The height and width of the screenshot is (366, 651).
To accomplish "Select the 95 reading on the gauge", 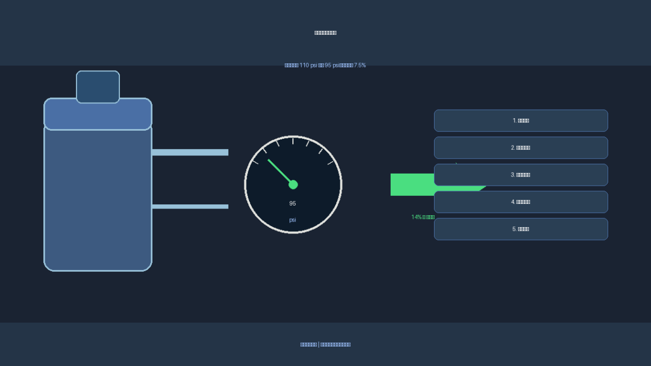I will click(x=293, y=203).
